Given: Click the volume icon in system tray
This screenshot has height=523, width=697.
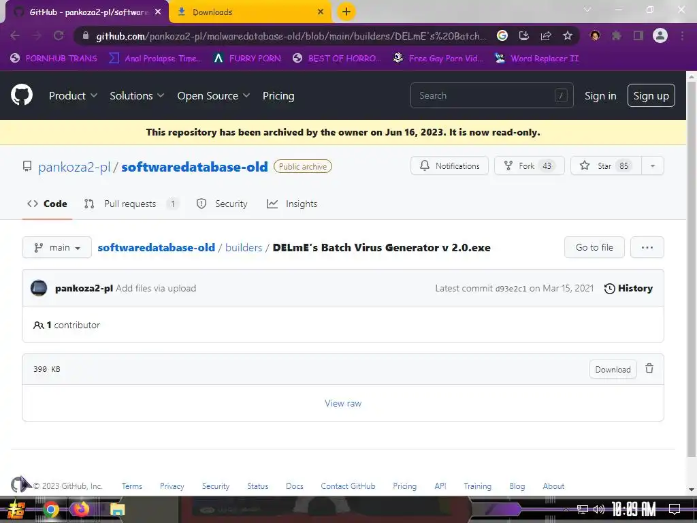Looking at the screenshot, I should pyautogui.click(x=599, y=509).
